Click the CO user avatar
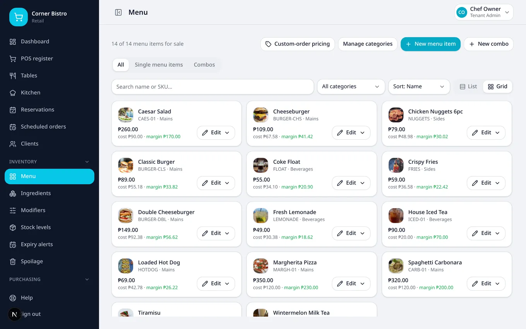The width and height of the screenshot is (526, 329). coord(461,12)
